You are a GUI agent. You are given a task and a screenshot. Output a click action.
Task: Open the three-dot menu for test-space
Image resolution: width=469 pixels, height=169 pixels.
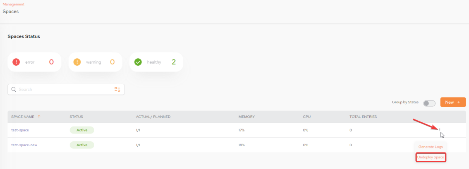coord(440,129)
